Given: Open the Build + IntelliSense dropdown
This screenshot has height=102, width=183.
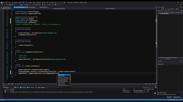Looking at the screenshot, I should click(x=43, y=88).
